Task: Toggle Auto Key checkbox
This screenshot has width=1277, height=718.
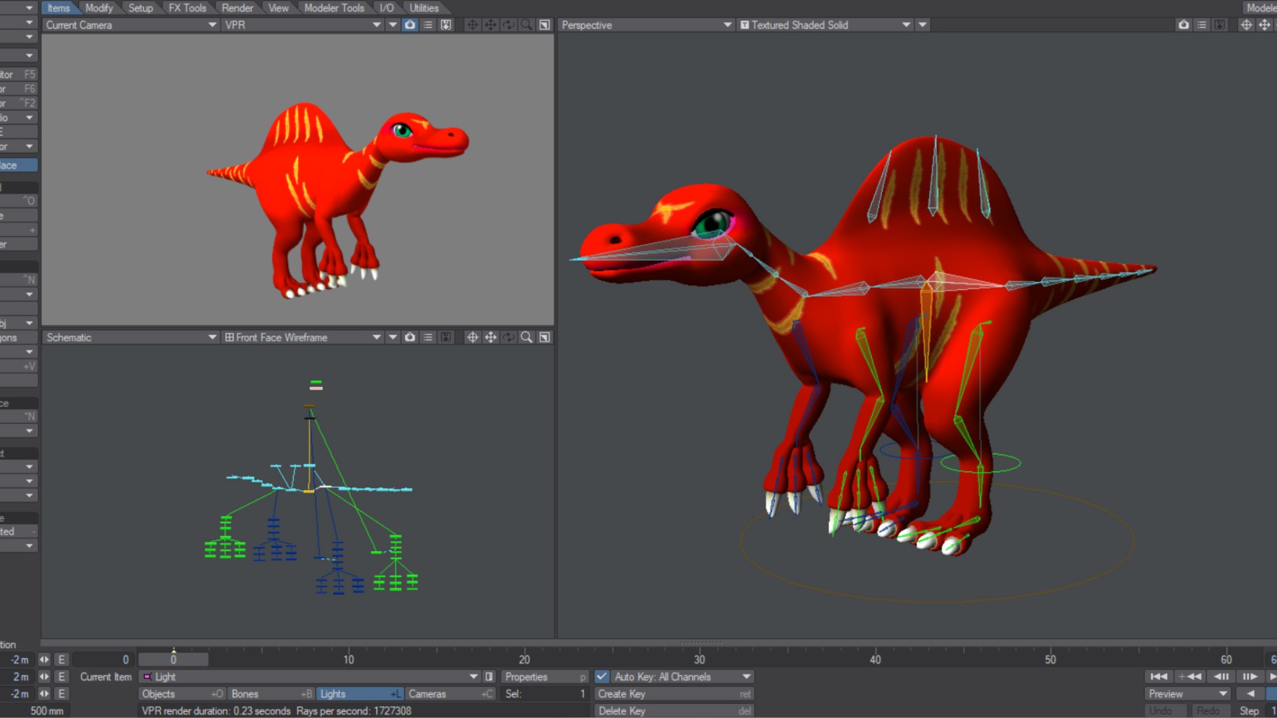Action: coord(602,677)
